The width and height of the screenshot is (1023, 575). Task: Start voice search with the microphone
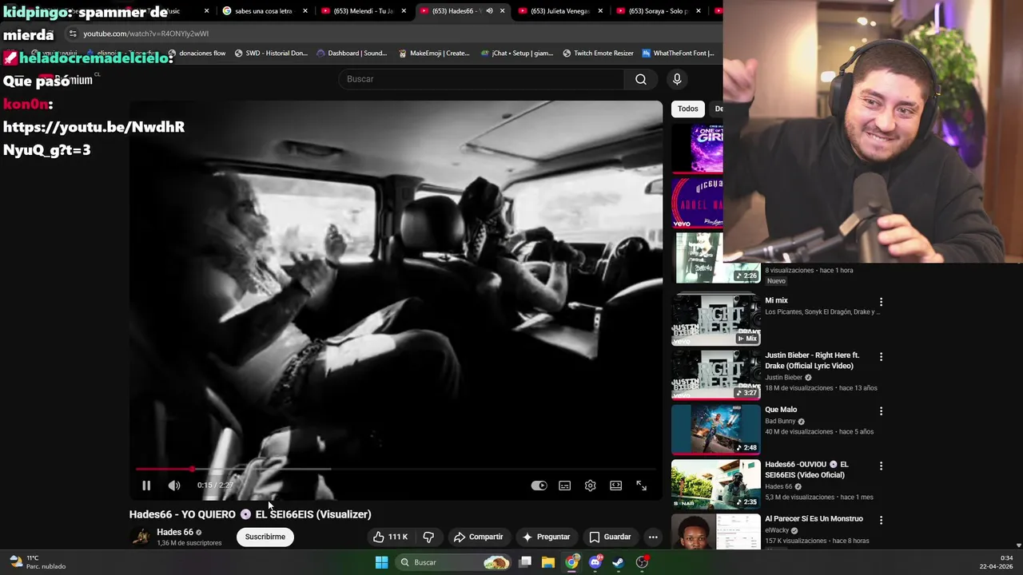point(677,79)
